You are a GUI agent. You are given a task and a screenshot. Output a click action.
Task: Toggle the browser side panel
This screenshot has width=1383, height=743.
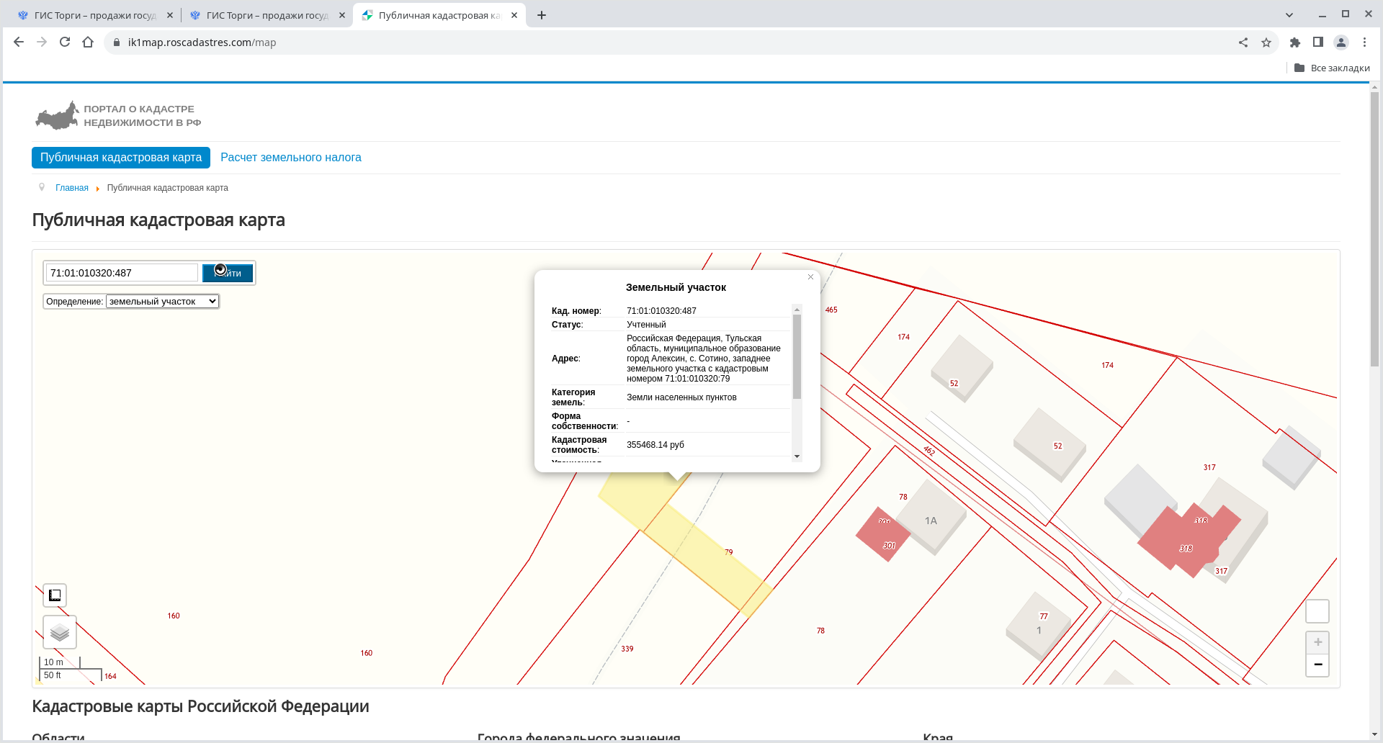[1317, 42]
